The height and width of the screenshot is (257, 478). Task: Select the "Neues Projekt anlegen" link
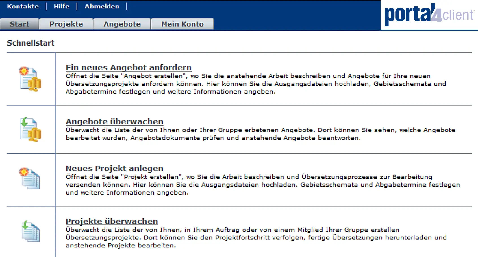(114, 169)
